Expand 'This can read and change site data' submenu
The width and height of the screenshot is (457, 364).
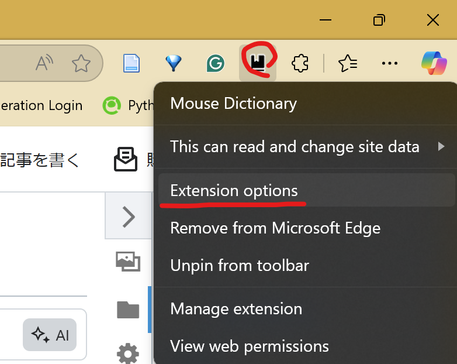click(x=307, y=146)
